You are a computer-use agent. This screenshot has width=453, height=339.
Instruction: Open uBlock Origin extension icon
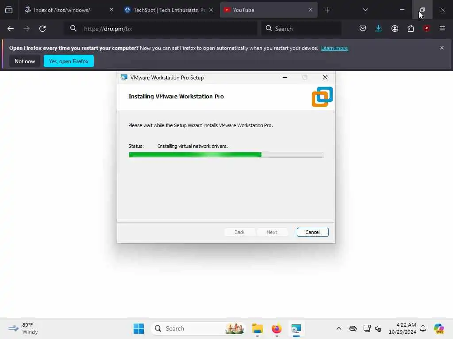coord(426,28)
